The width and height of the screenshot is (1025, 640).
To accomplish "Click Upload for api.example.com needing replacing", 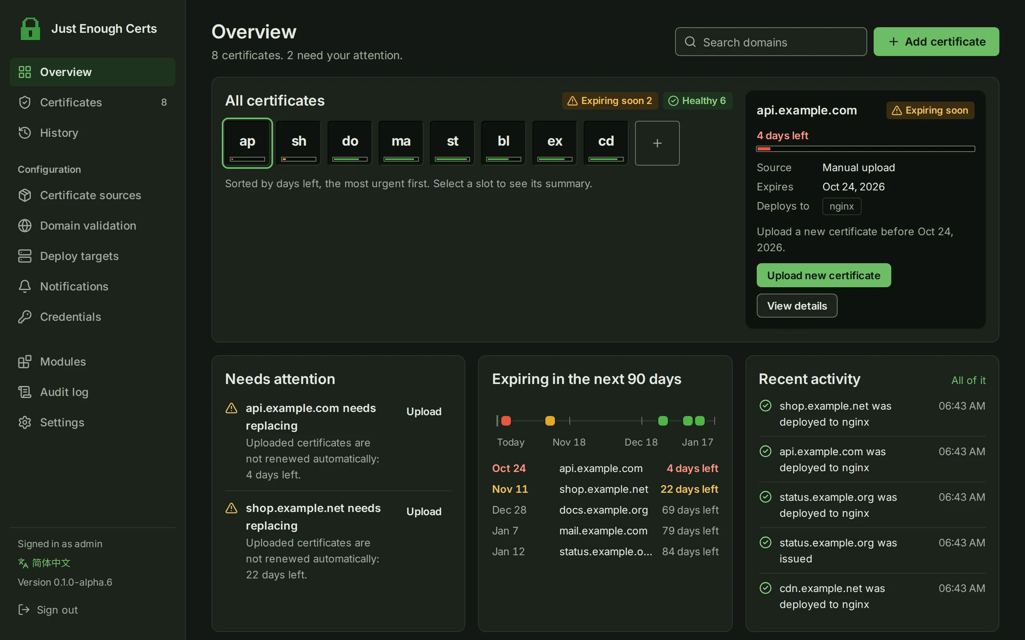I will coord(424,412).
